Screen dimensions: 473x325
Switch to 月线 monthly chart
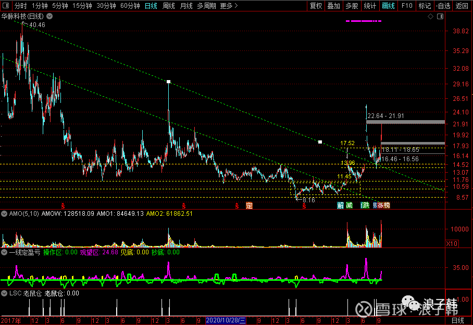[x=186, y=6]
